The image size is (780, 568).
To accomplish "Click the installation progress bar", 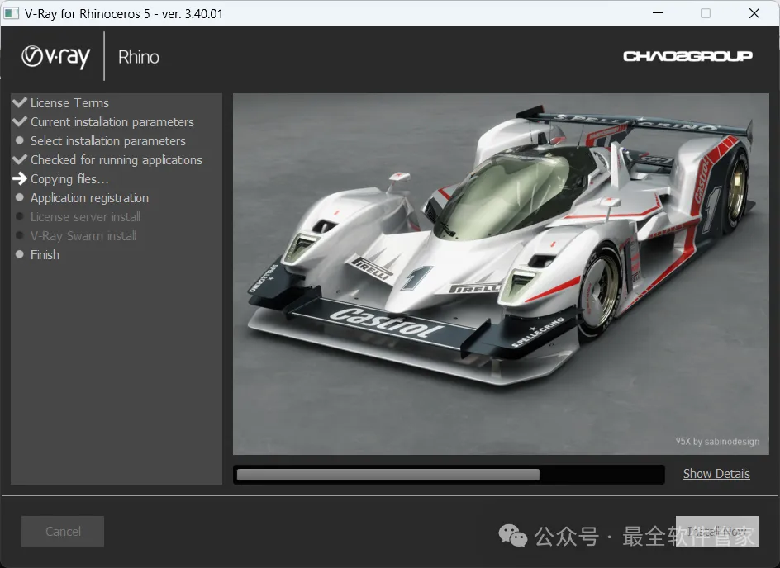I will 449,475.
